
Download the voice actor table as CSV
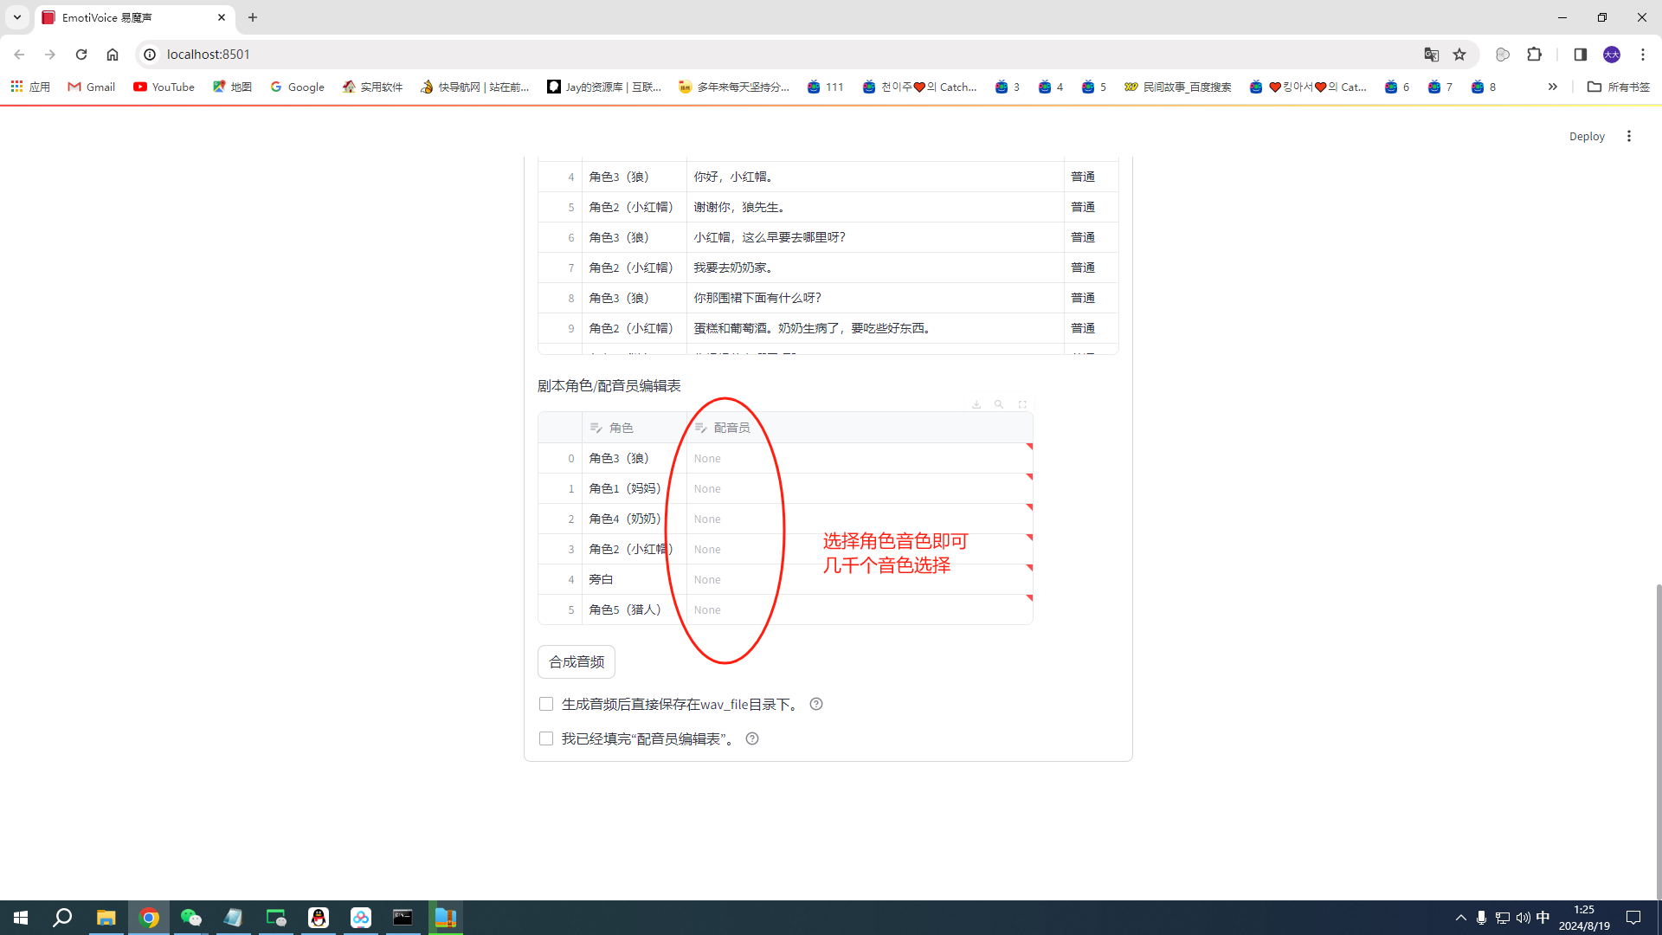coord(976,404)
